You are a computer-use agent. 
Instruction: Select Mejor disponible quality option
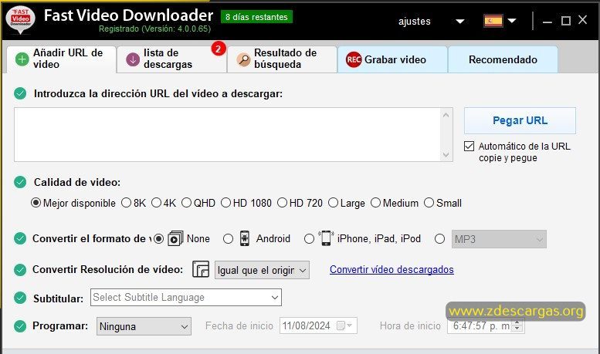[36, 203]
